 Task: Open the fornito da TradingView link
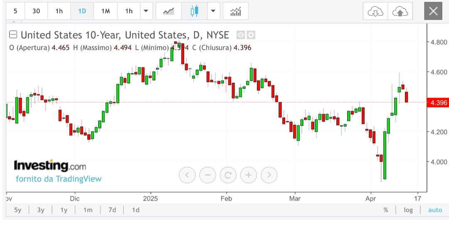tap(59, 179)
